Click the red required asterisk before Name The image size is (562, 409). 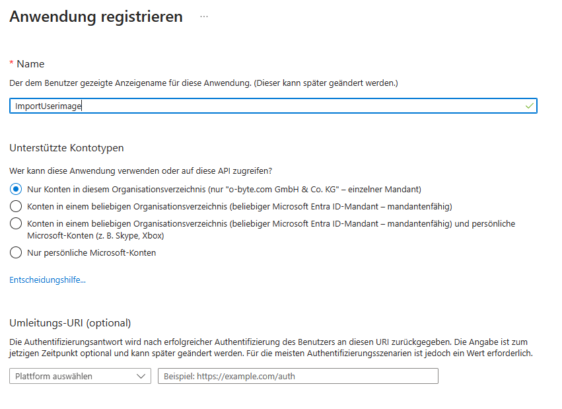point(11,63)
